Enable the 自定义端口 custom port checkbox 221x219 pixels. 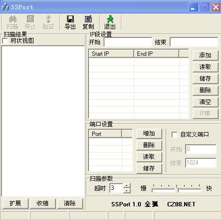[174, 135]
